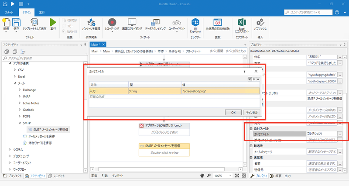Collapse the SMTP tree node

[20, 123]
